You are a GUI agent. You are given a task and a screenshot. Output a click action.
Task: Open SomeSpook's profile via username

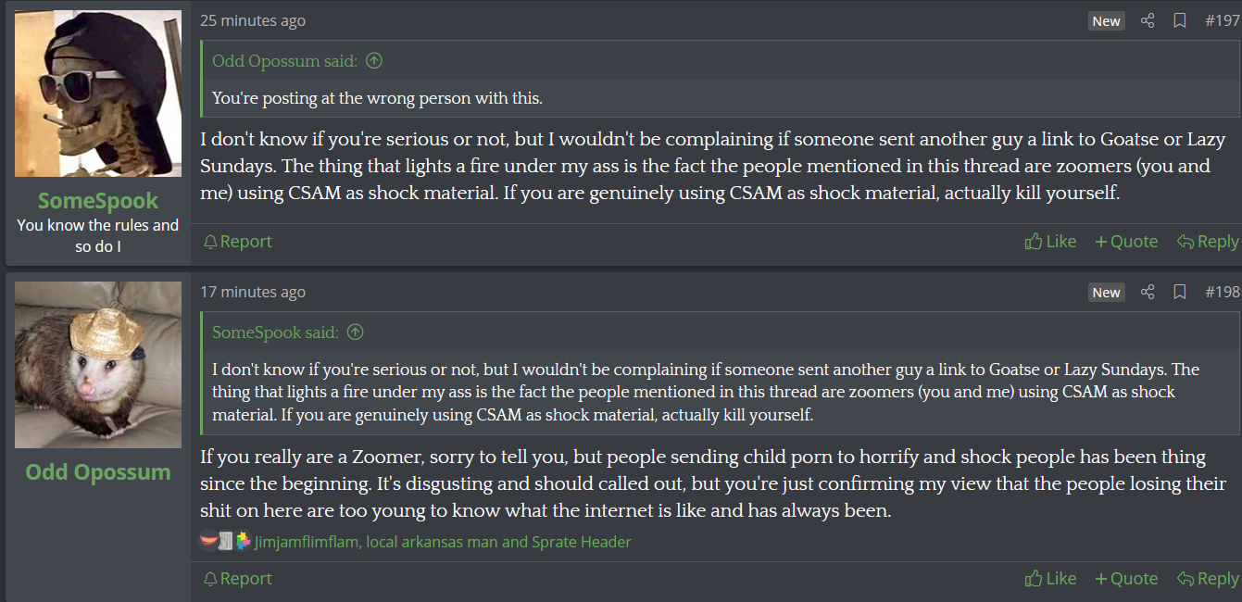[98, 201]
